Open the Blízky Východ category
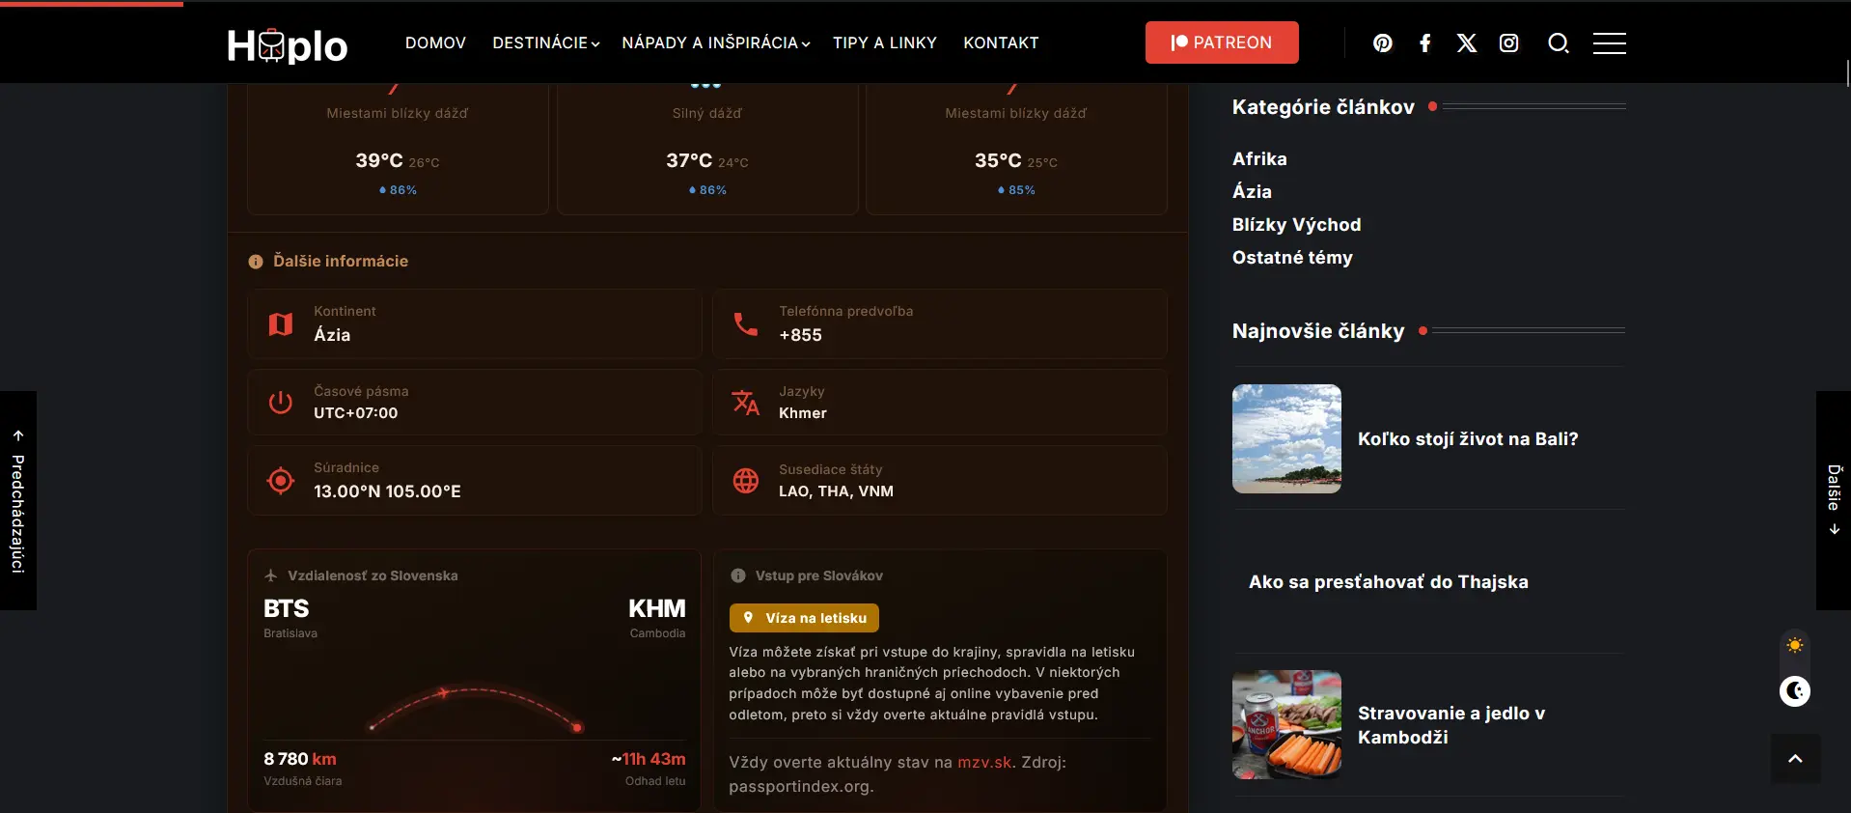This screenshot has width=1851, height=813. coord(1296,225)
